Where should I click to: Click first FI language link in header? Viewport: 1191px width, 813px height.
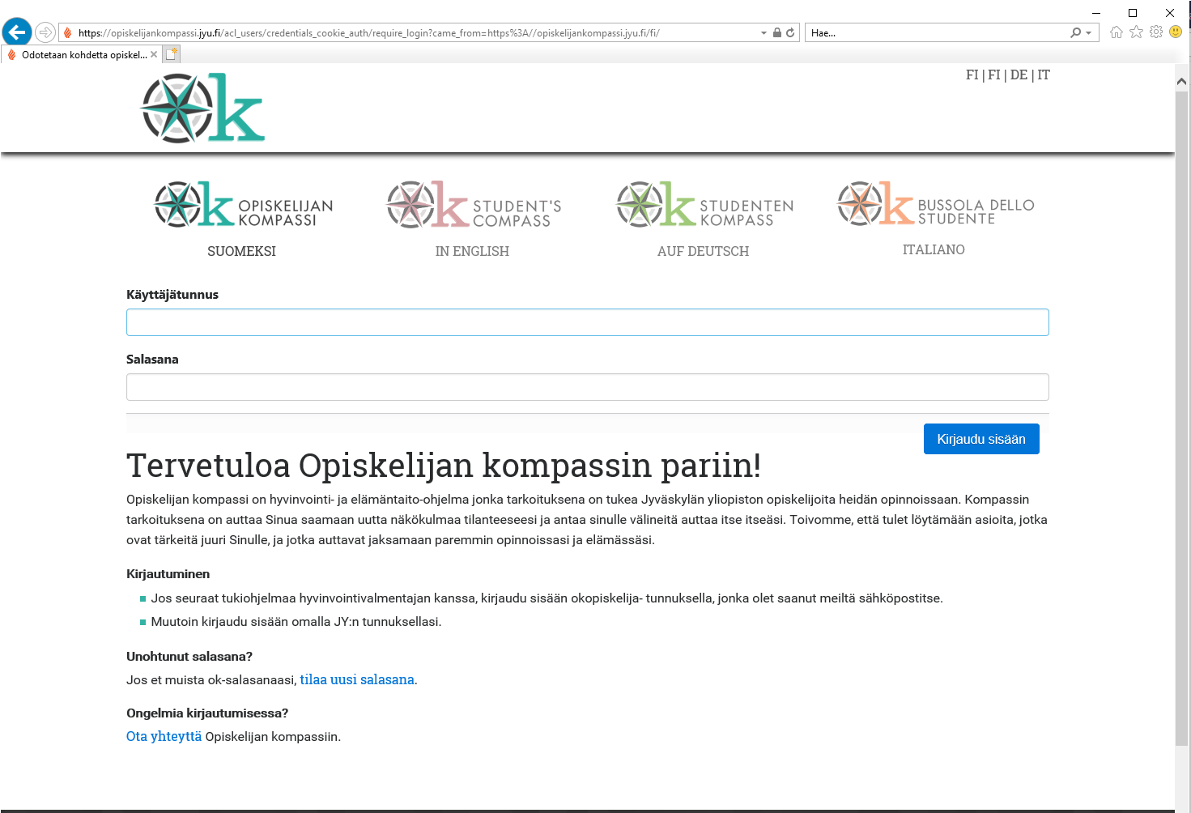point(972,74)
